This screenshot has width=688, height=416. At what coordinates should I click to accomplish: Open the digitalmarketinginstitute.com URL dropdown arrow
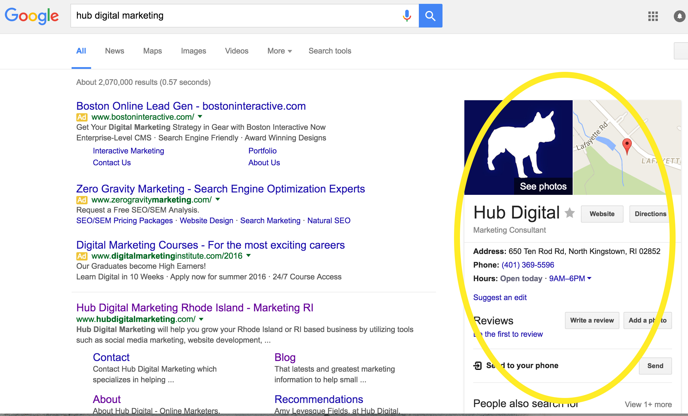coord(249,255)
